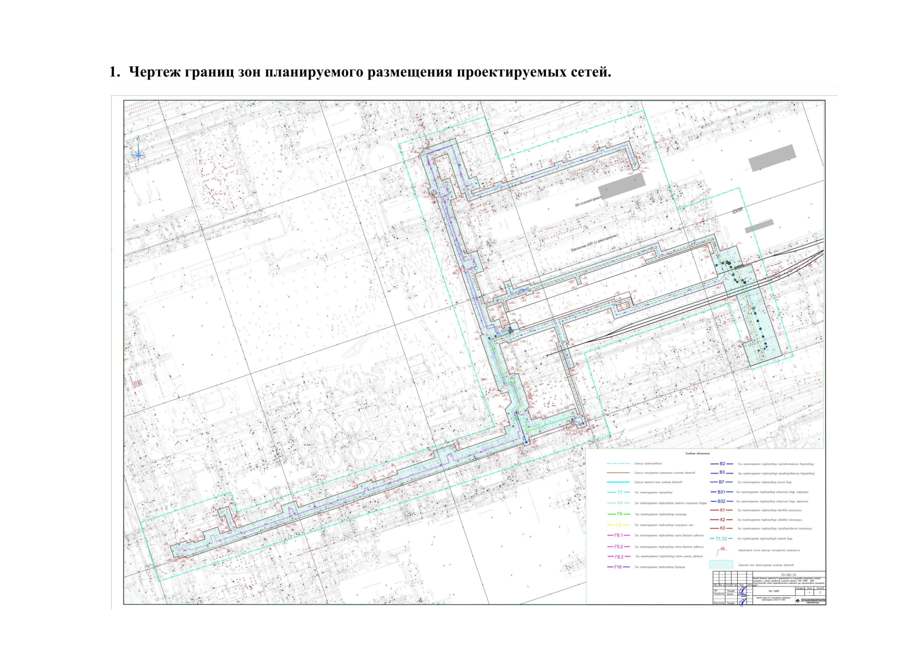Click the ПО-085-24 drawing number cell

tap(787, 574)
